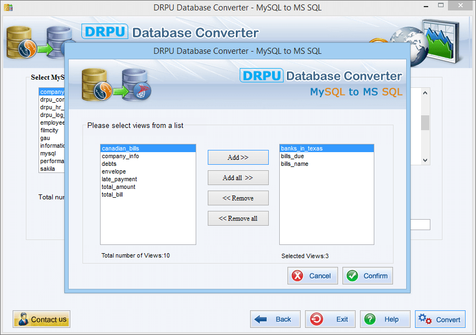This screenshot has width=476, height=335.
Task: Minimize the main application window
Action: [426, 5]
